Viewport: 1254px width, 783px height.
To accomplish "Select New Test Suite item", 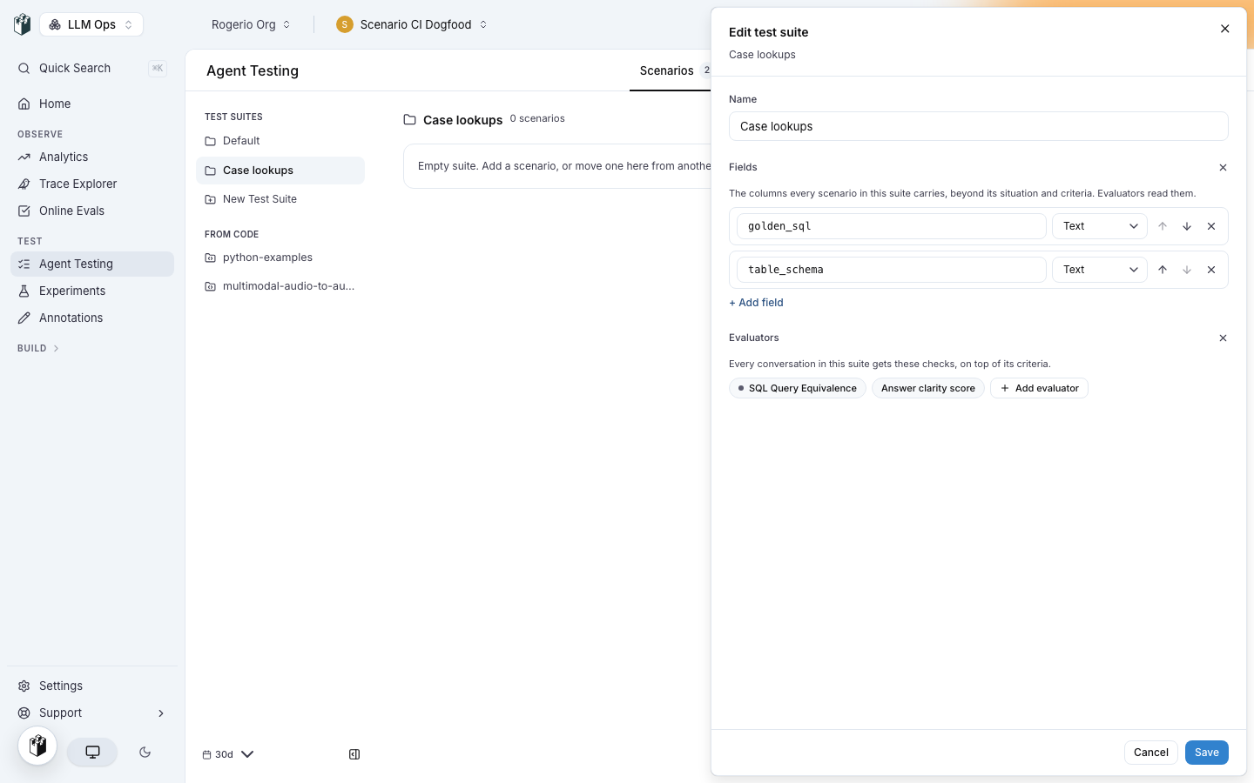I will [280, 199].
